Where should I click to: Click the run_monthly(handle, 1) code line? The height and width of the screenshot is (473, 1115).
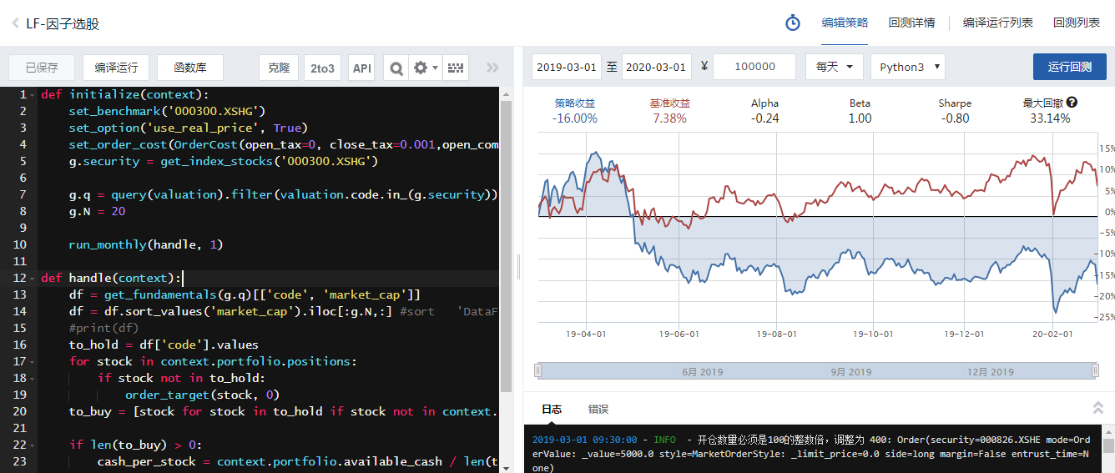point(146,244)
